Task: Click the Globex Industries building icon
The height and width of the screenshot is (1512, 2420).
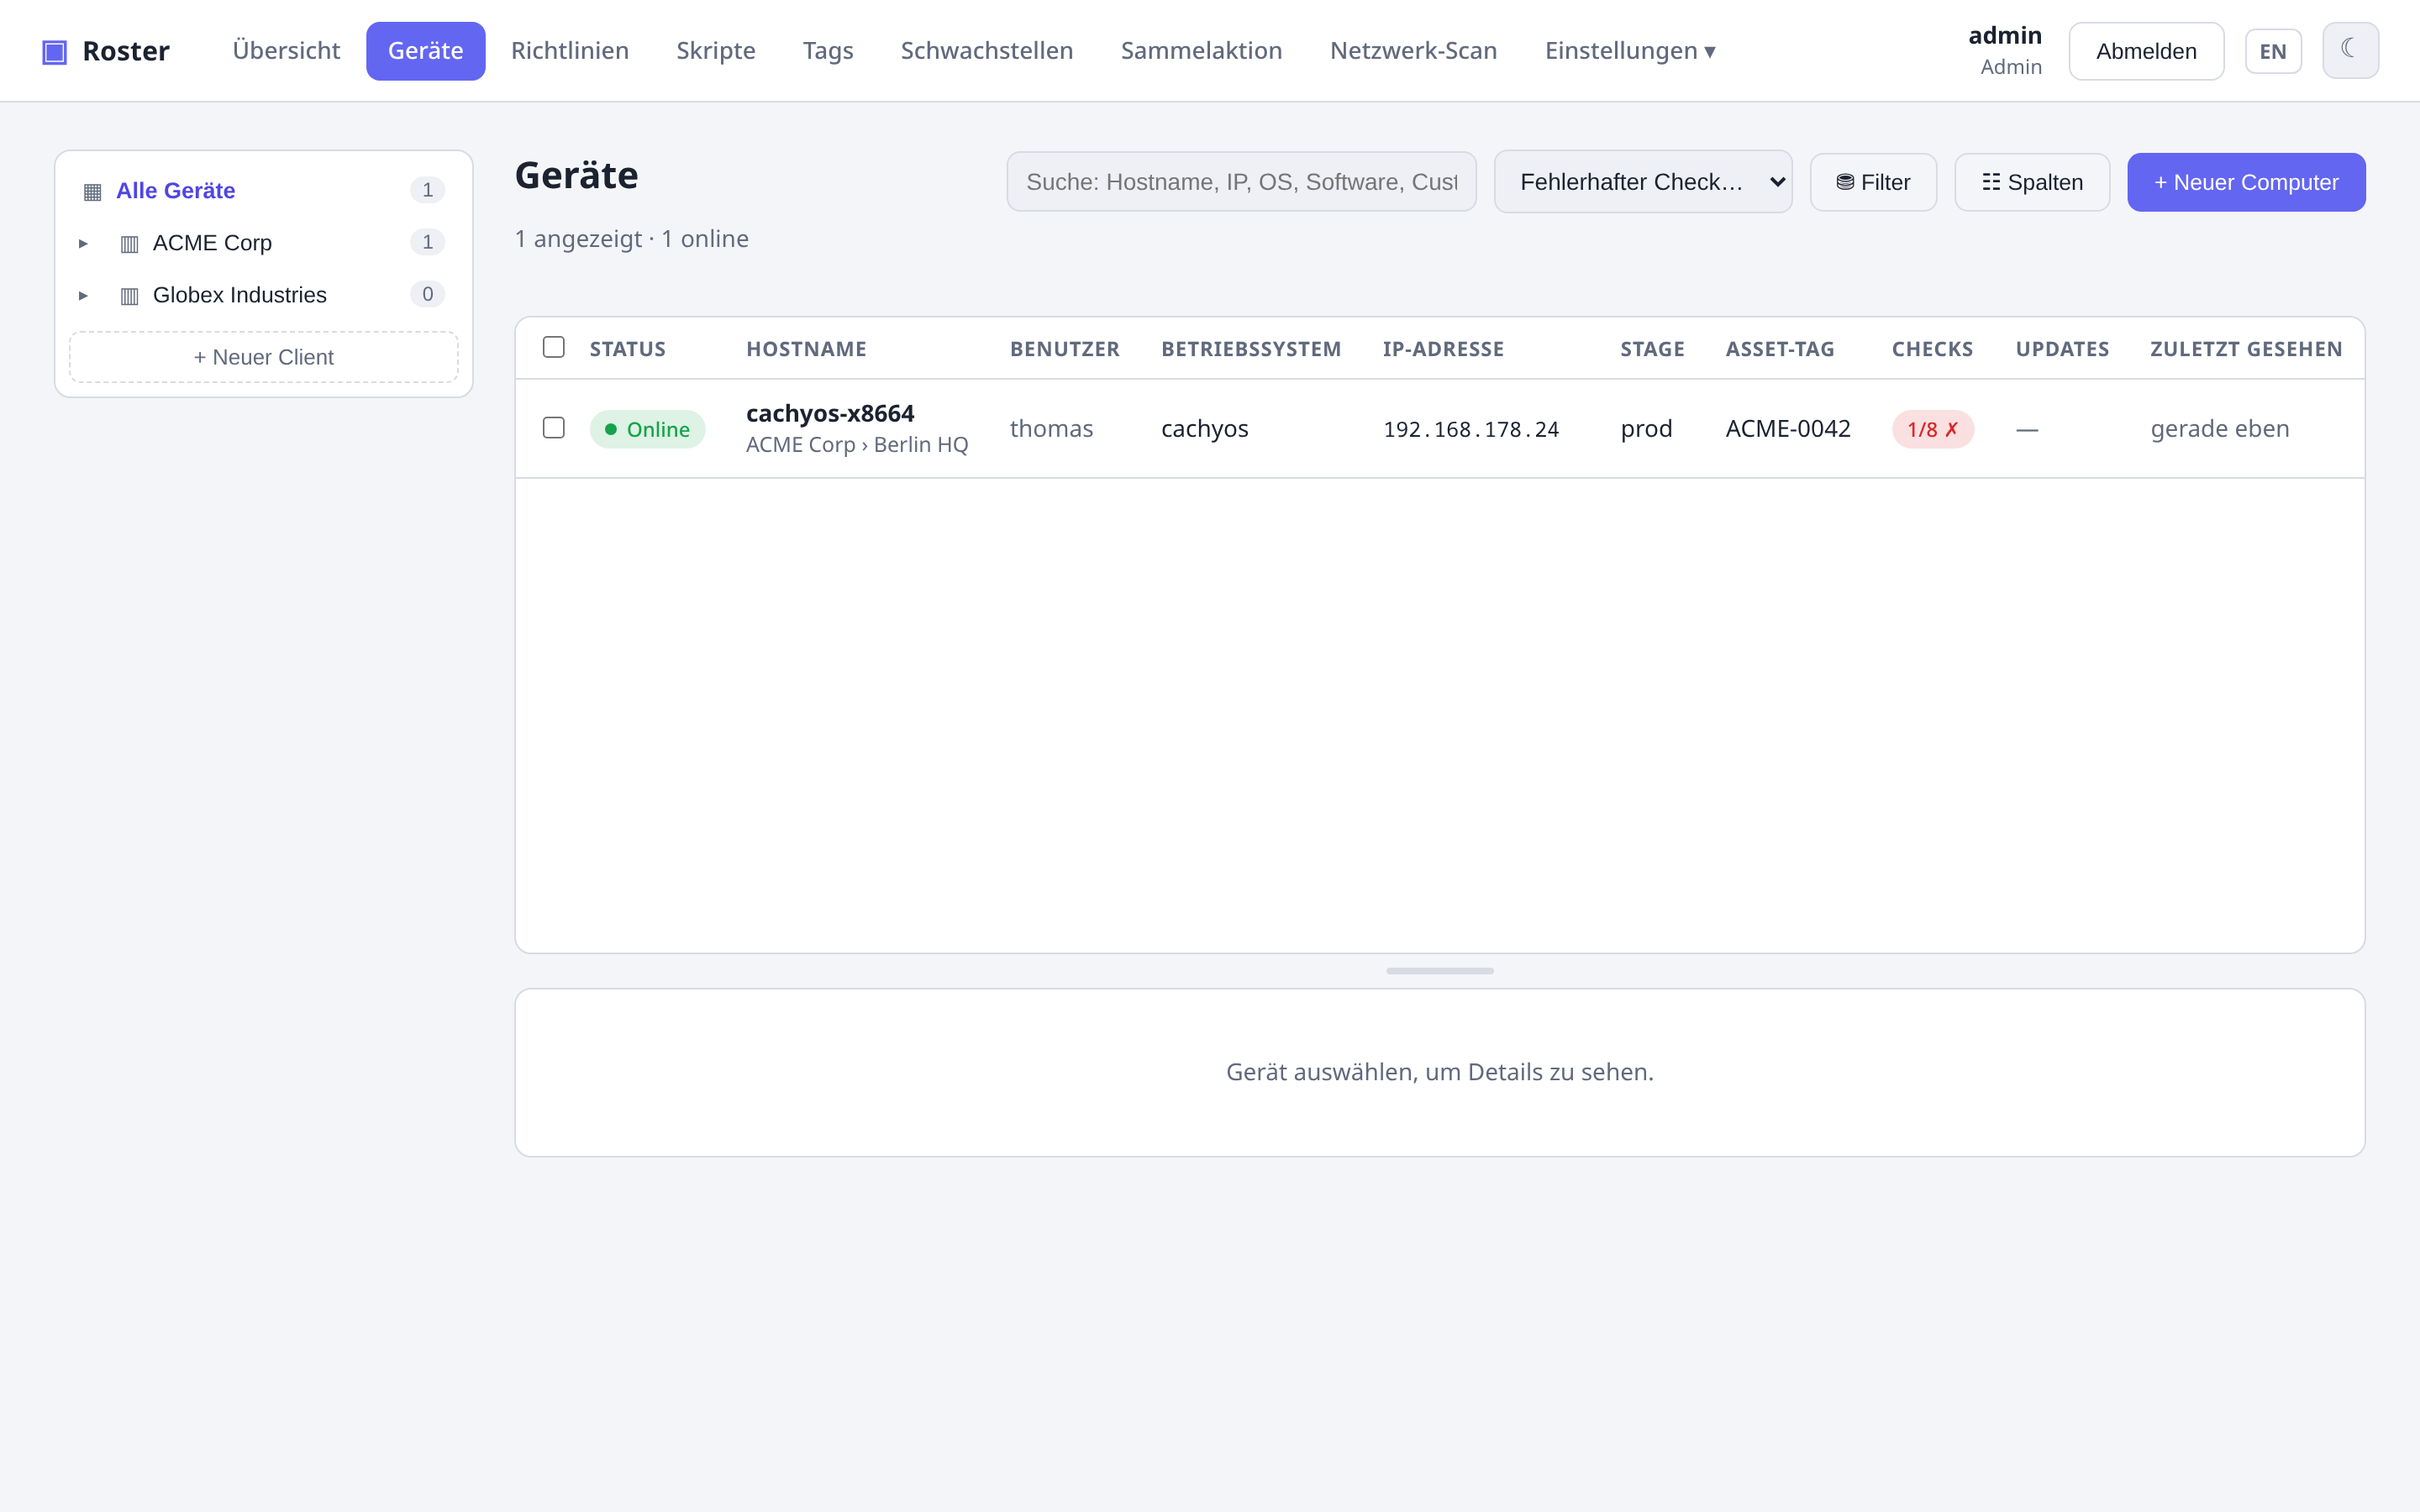Action: (x=129, y=295)
